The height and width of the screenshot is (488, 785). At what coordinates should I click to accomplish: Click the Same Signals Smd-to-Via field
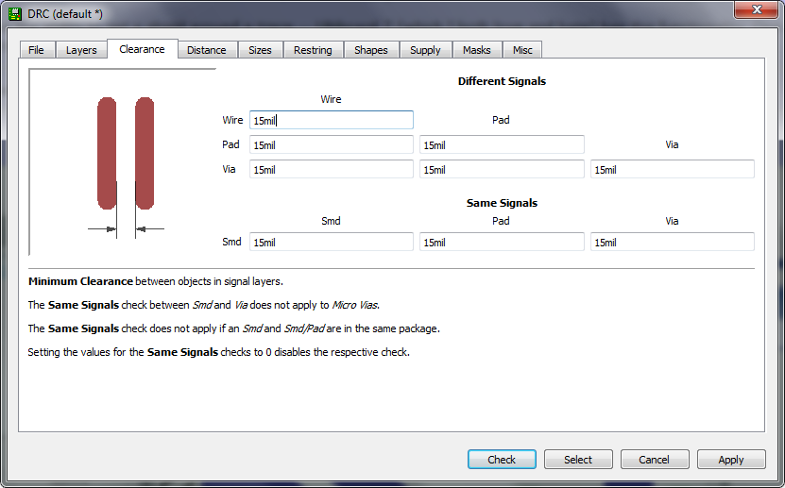673,242
